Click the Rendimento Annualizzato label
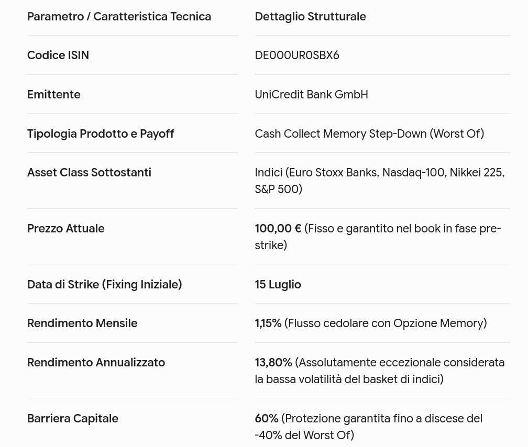The image size is (528, 447). click(96, 363)
